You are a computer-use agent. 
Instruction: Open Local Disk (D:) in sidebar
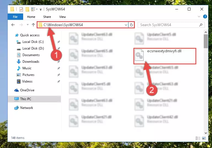coord(33,48)
